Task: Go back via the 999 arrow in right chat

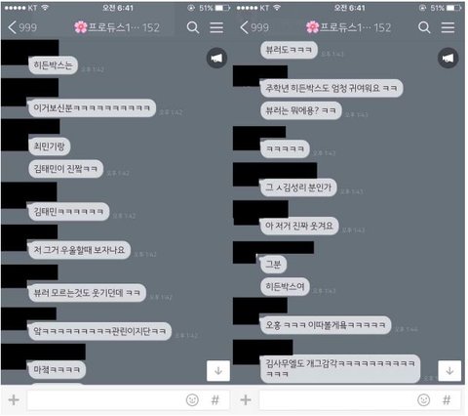Action: pos(254,27)
